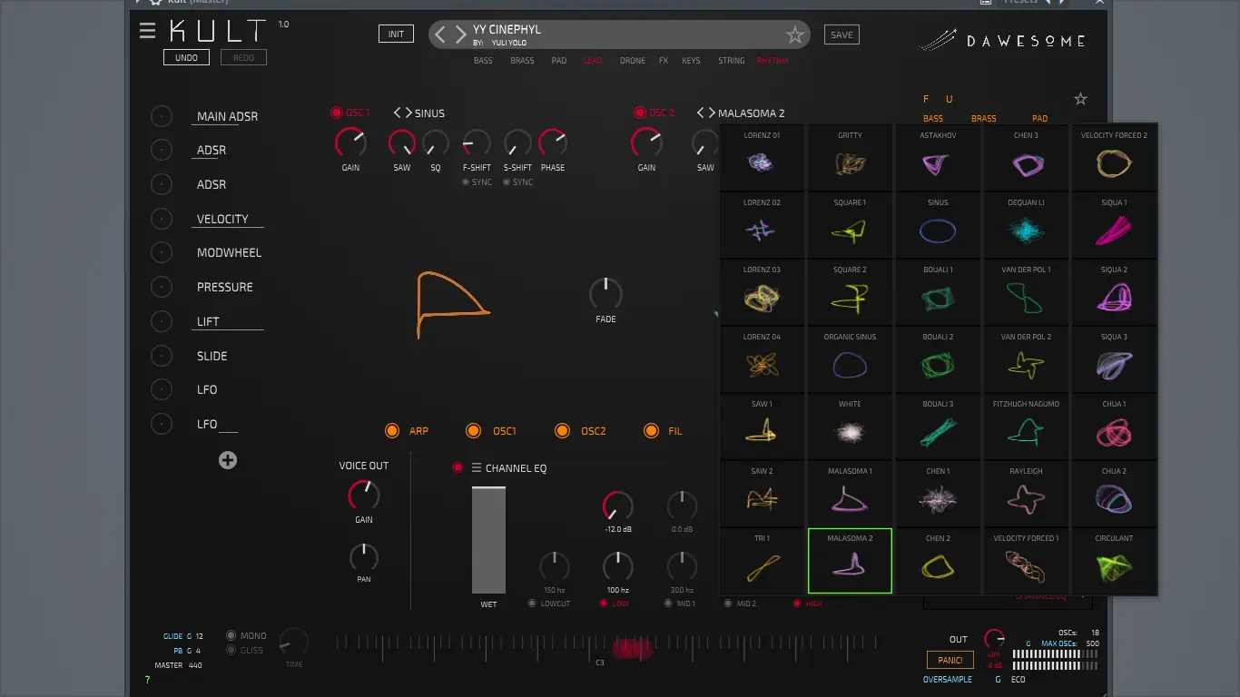The image size is (1240, 697).
Task: Open the Channel EQ options menu icon
Action: [476, 468]
